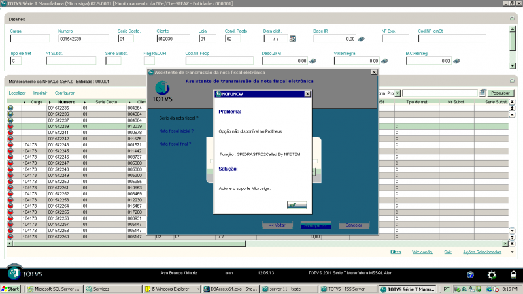Screen dimensions: 523x294
Task: Jump to first record in grid
Action: (512, 102)
